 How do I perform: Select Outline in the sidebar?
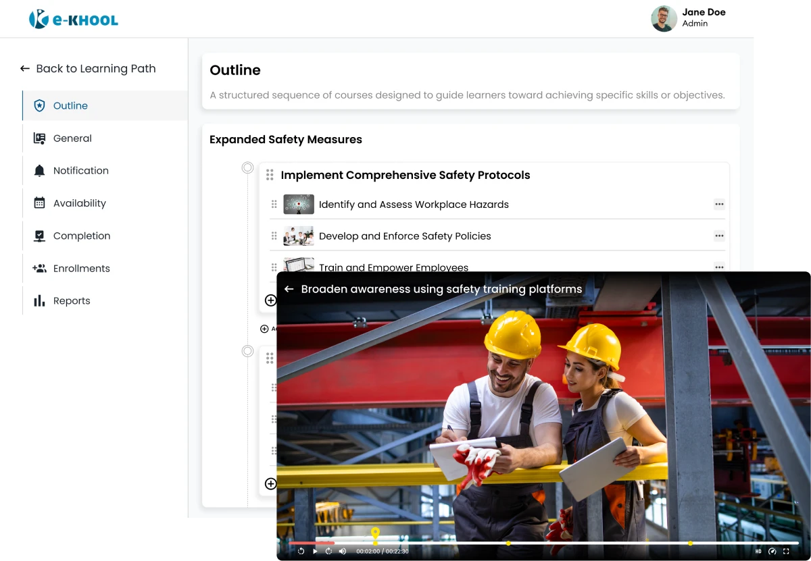70,106
